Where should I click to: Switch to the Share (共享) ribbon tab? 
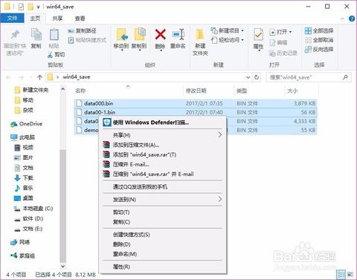pos(57,19)
